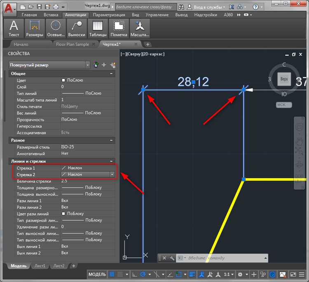Image resolution: width=309 pixels, height=282 pixels.
Task: Click the [-] viewport controls label
Action: [x=123, y=54]
